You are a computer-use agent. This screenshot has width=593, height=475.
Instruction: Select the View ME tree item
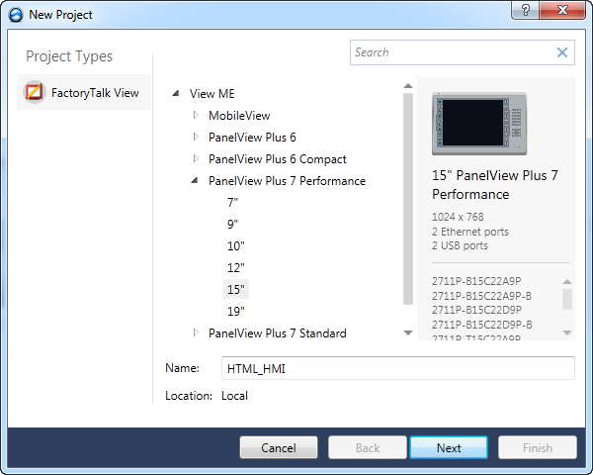pyautogui.click(x=212, y=94)
